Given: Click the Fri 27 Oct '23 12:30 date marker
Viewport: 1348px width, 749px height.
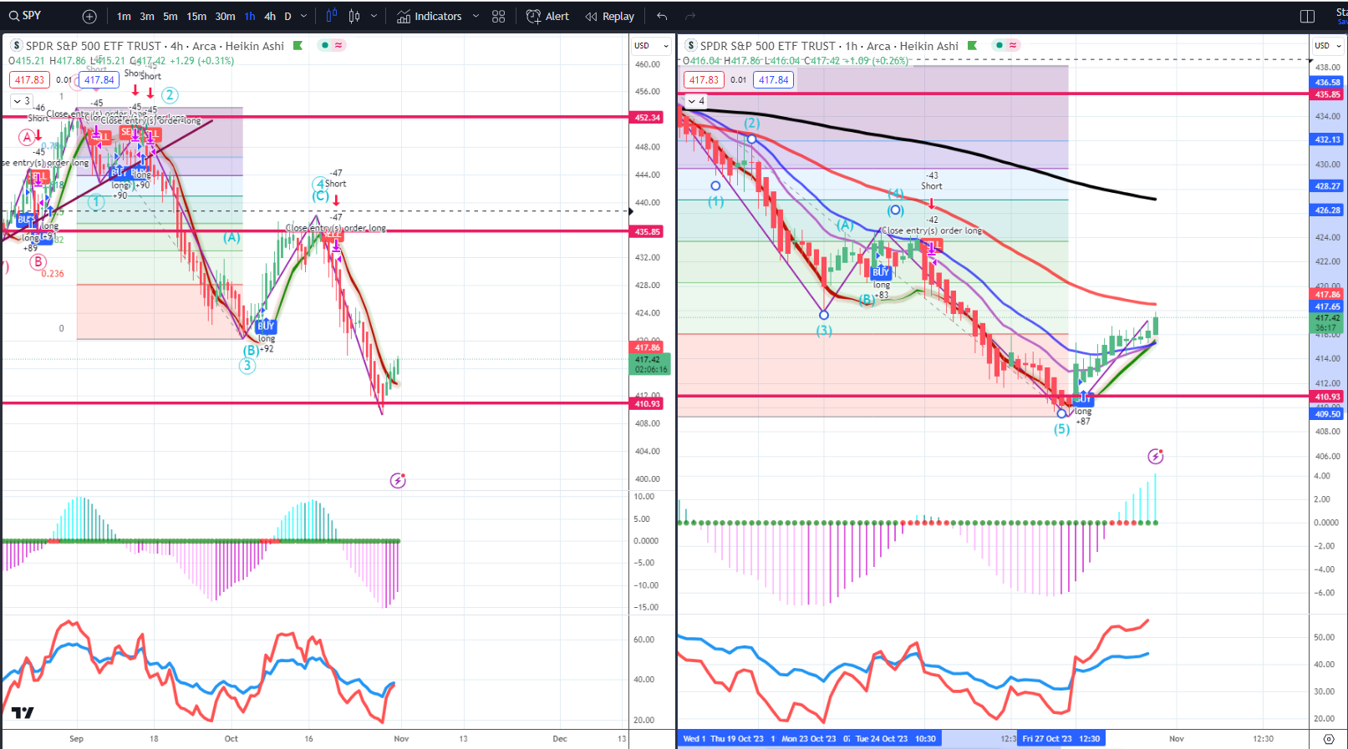Looking at the screenshot, I should click(1061, 739).
